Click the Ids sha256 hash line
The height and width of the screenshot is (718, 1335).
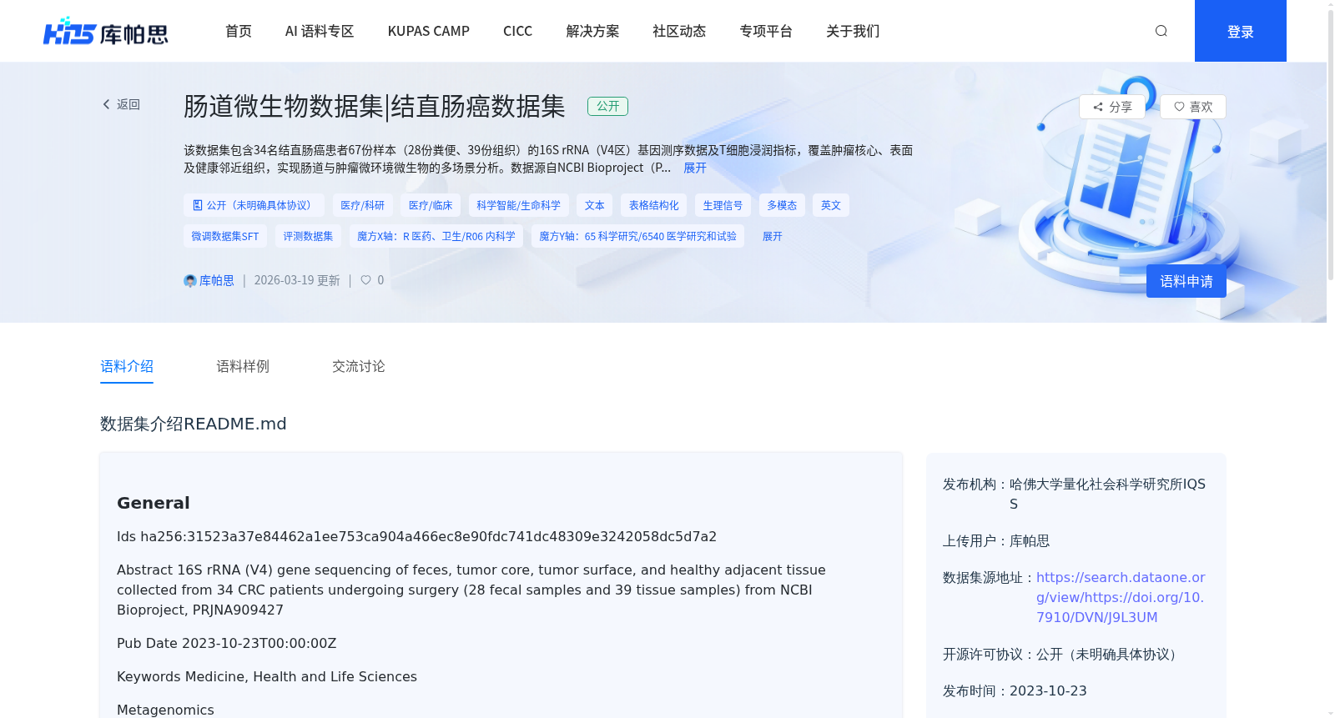pyautogui.click(x=417, y=536)
